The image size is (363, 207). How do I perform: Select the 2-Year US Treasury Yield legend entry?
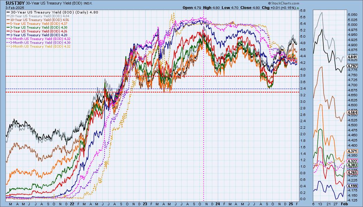coord(37,31)
